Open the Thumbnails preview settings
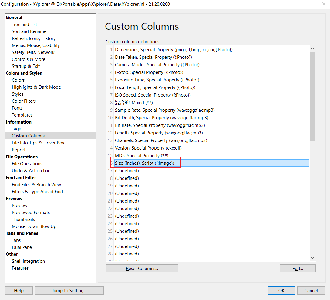Image resolution: width=330 pixels, height=300 pixels. tap(23, 219)
